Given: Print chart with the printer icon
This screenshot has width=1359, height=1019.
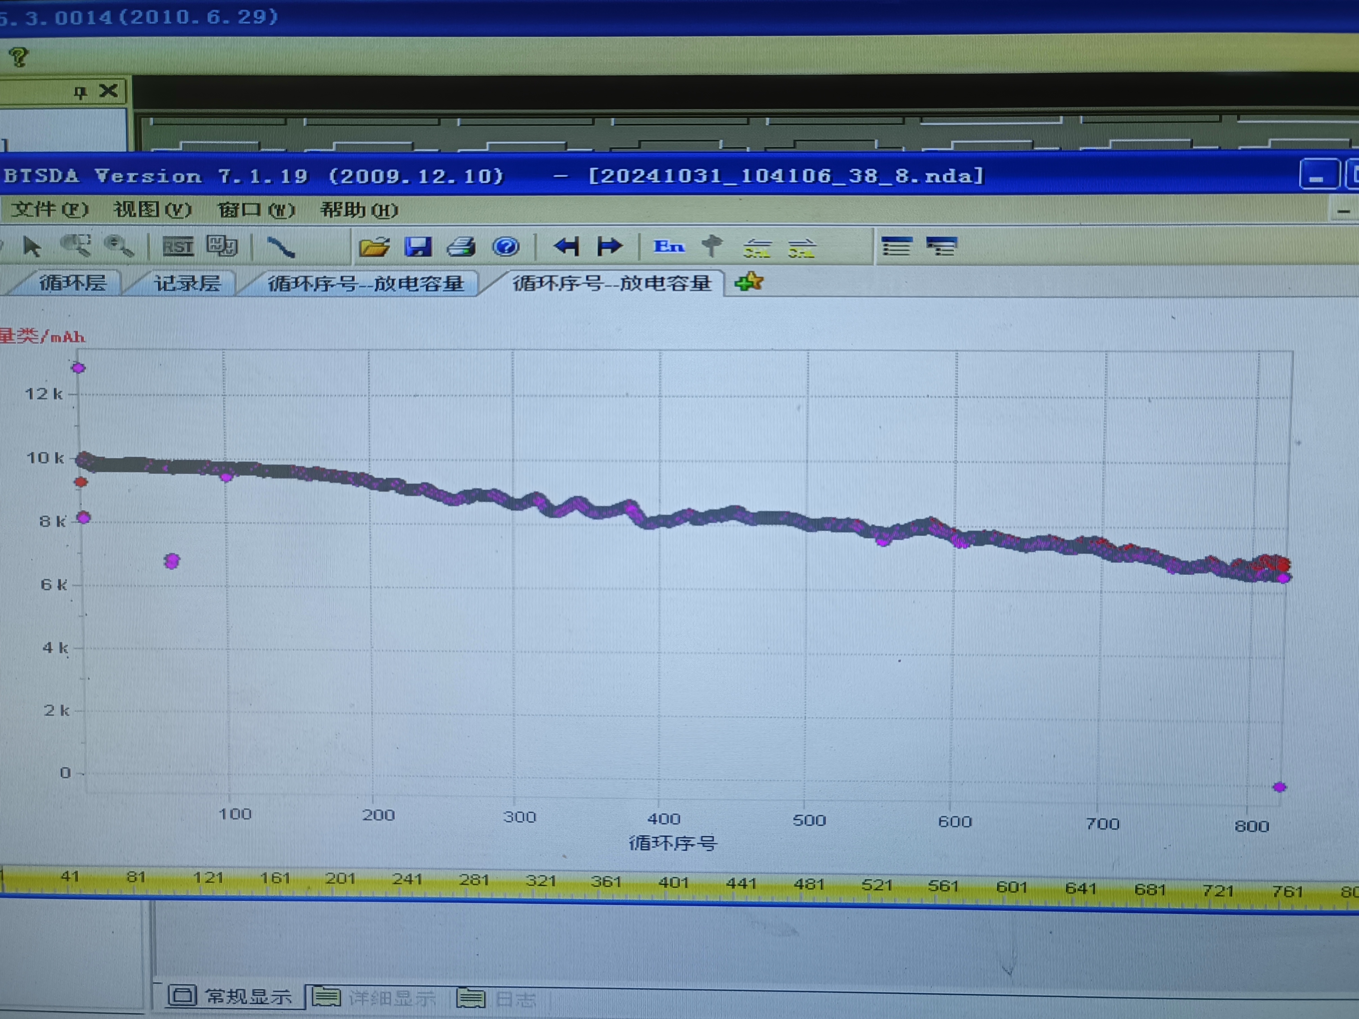Looking at the screenshot, I should pos(461,247).
